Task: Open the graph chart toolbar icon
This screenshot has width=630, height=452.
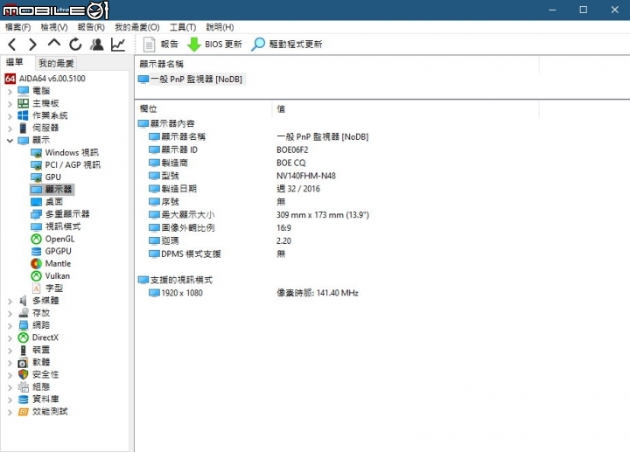Action: tap(118, 45)
